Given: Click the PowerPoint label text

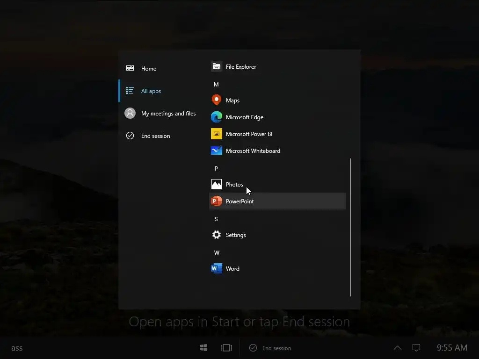Looking at the screenshot, I should tap(239, 201).
